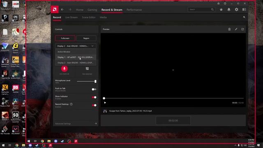The width and height of the screenshot is (263, 148).
Task: Click the Escape from Tarkov_replay filename
Action: 131,111
